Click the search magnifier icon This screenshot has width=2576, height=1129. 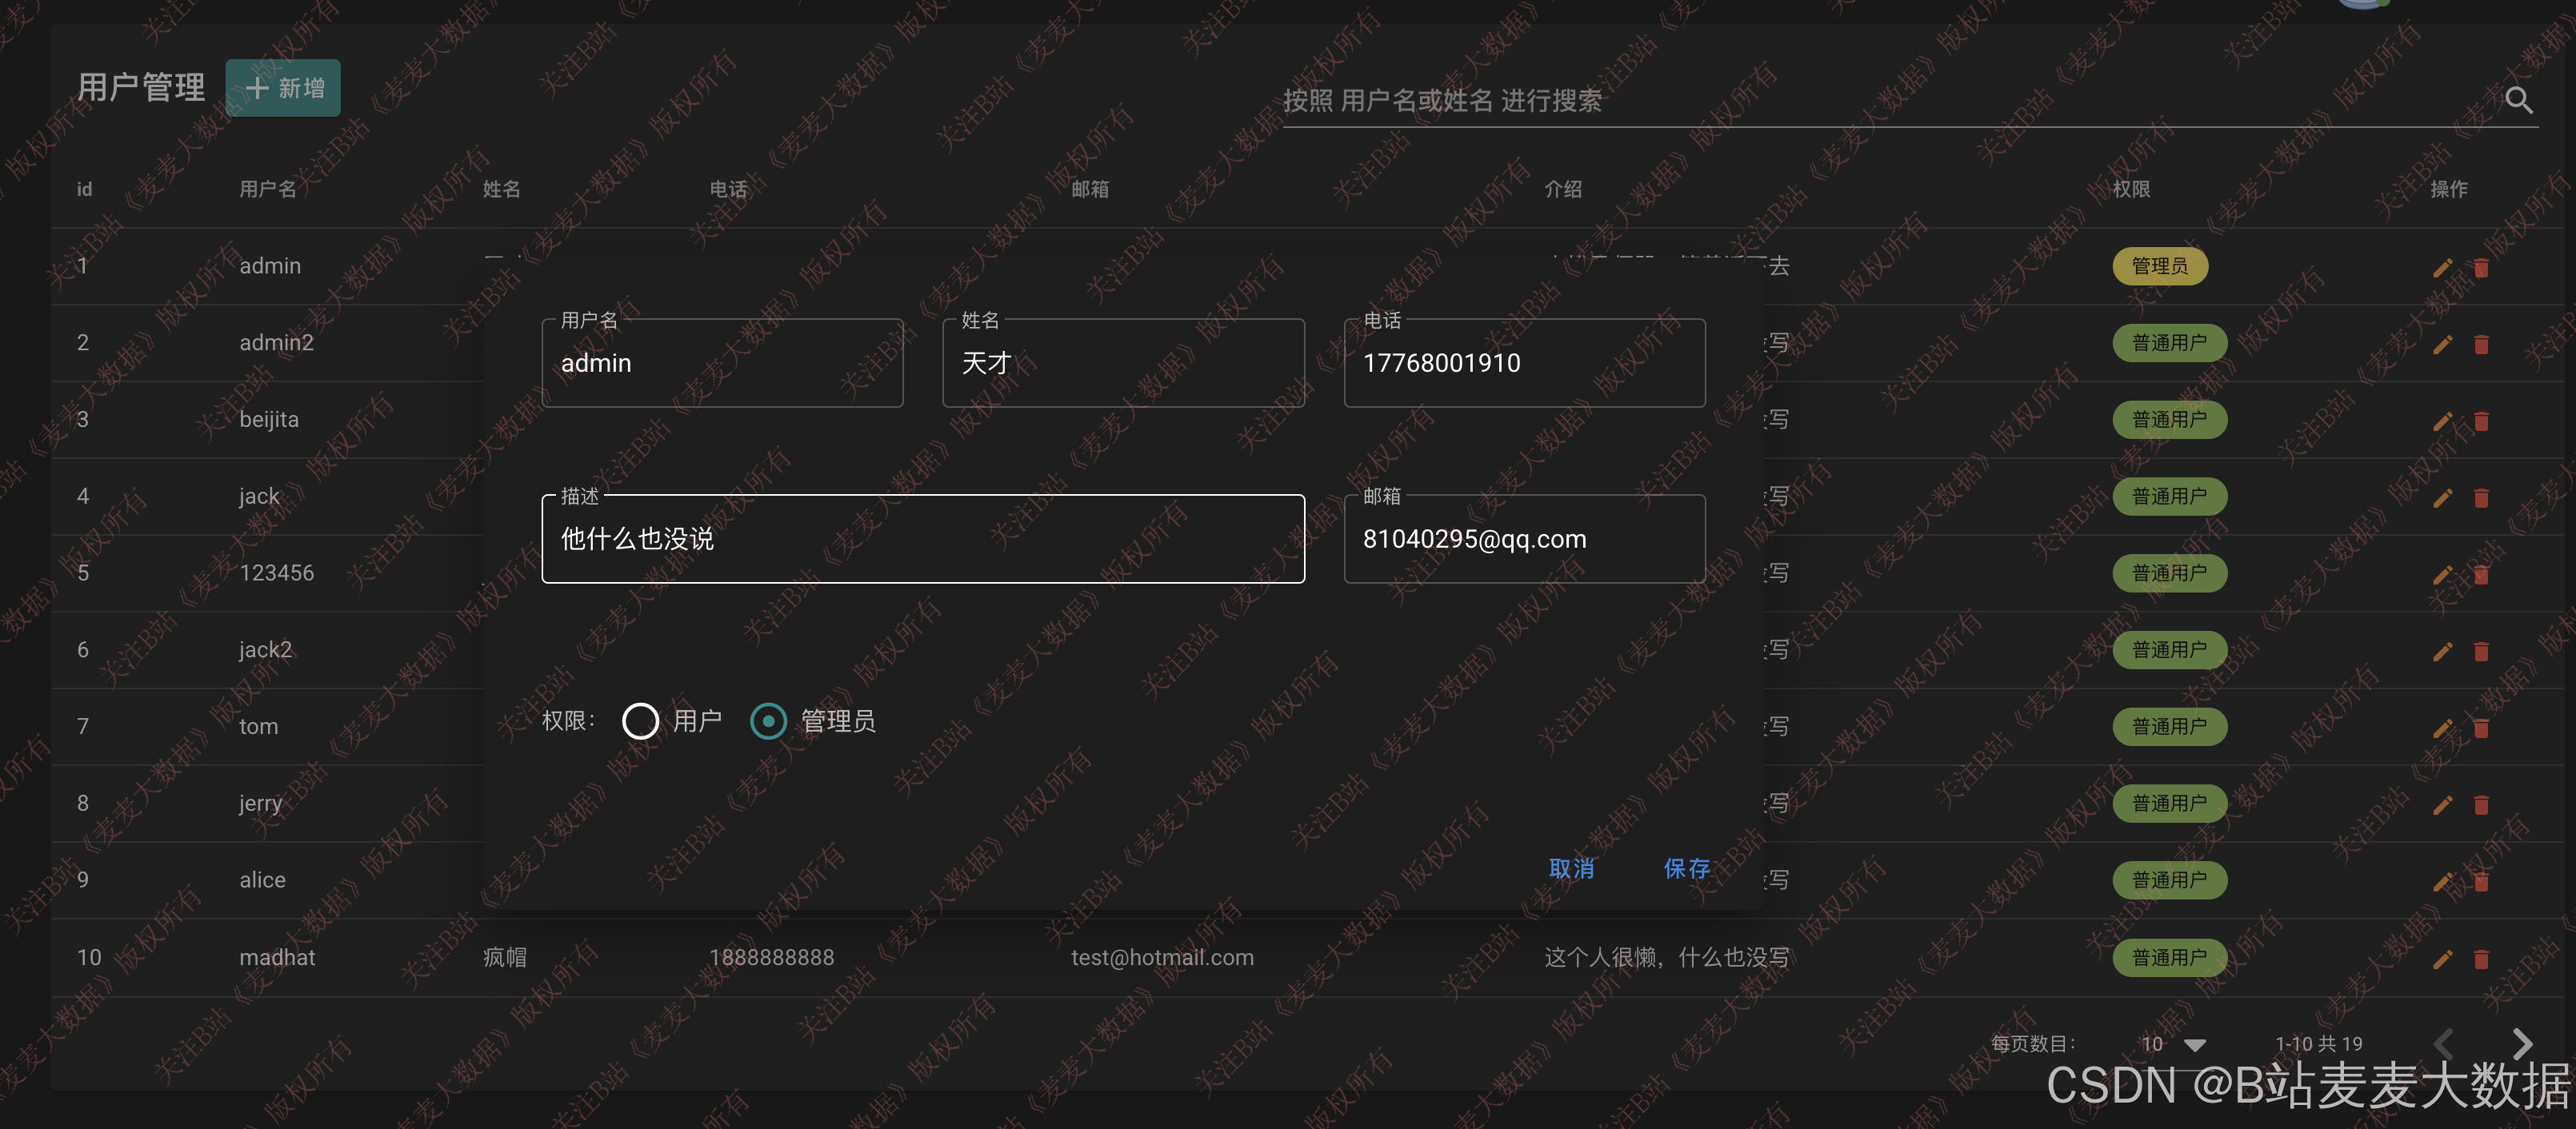[2517, 100]
